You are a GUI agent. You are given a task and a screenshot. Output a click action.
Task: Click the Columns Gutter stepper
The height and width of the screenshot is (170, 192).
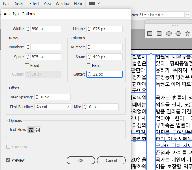[x=89, y=74]
